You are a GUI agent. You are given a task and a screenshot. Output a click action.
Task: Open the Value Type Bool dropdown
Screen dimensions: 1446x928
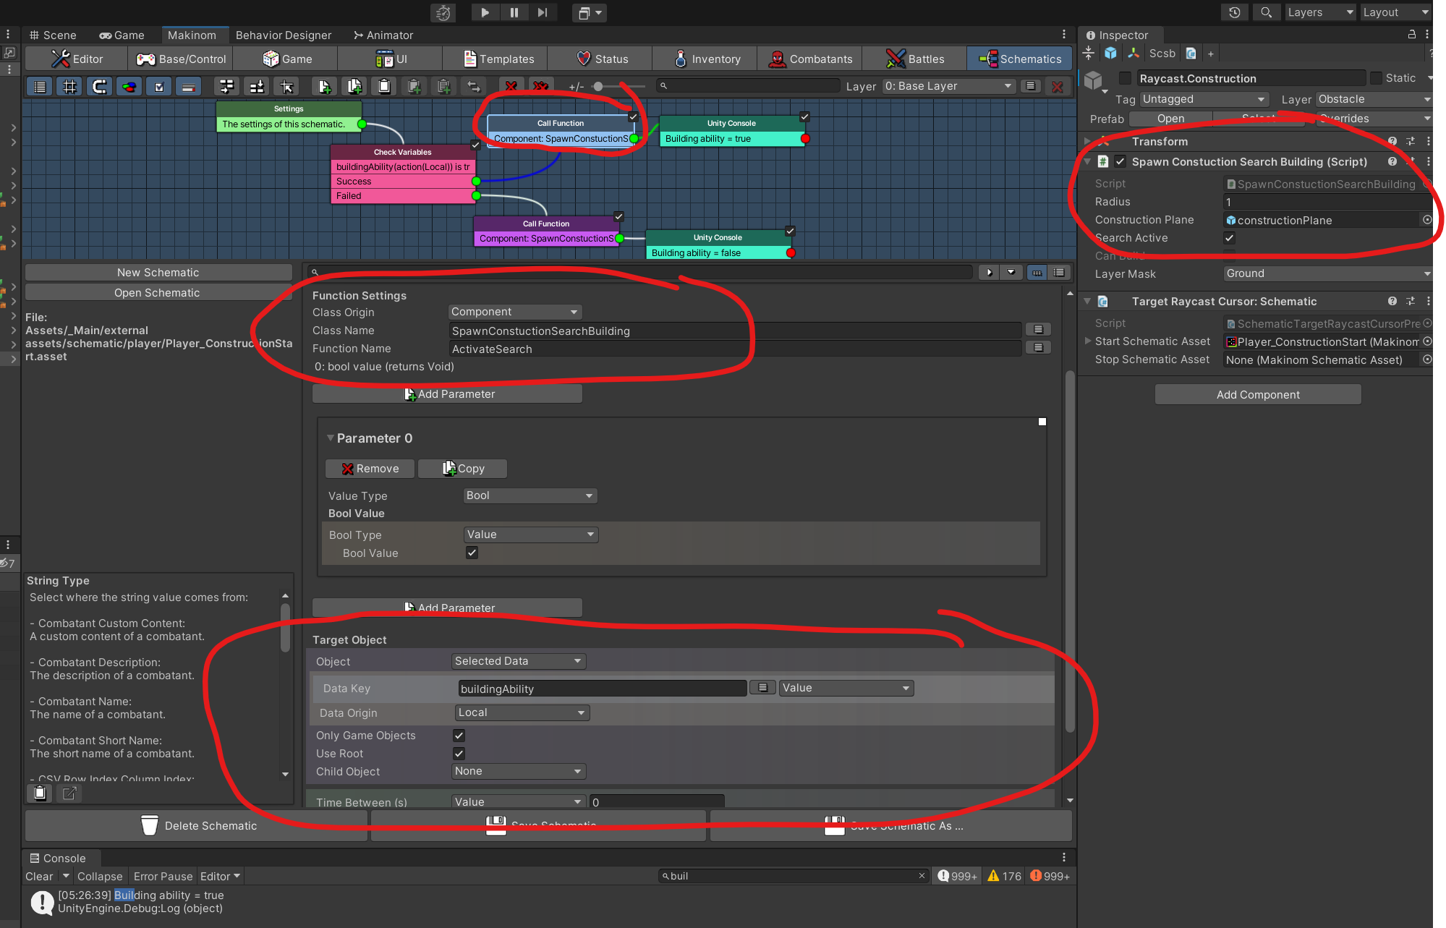[530, 495]
